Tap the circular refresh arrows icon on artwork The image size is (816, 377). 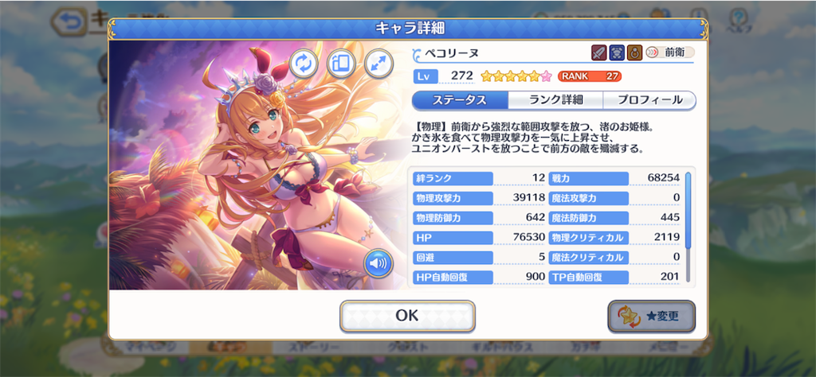click(x=304, y=64)
